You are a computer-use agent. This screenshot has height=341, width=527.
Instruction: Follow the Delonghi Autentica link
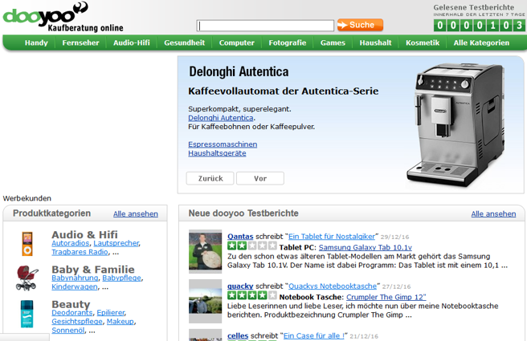pos(221,118)
